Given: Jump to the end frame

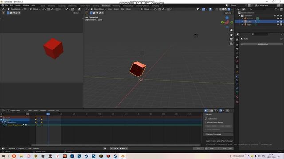Looking at the screenshot, I should pyautogui.click(x=126, y=148).
